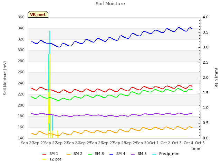Click the tall cyan precipitation spike peak
The width and height of the screenshot is (221, 166).
(50, 31)
